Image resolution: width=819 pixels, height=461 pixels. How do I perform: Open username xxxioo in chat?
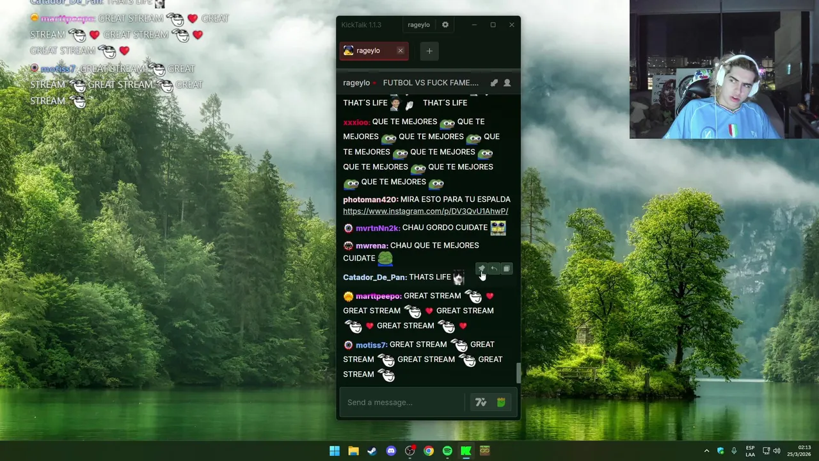(x=356, y=122)
